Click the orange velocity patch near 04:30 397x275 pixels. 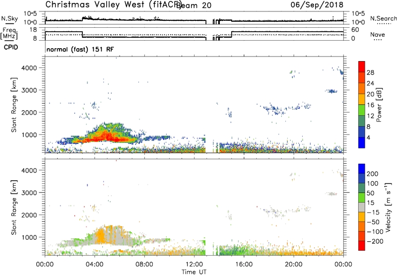(101, 235)
